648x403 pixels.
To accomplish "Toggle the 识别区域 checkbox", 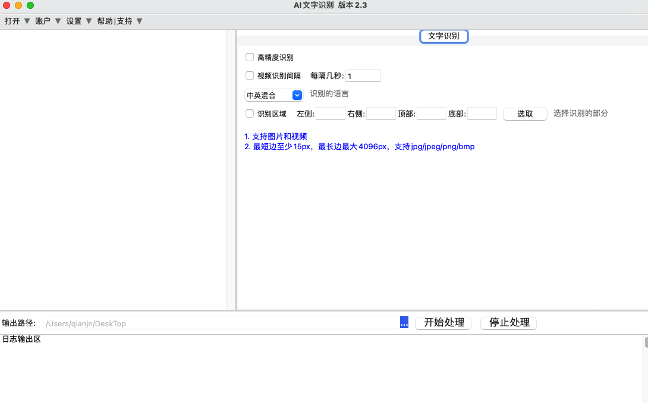I will pyautogui.click(x=250, y=114).
